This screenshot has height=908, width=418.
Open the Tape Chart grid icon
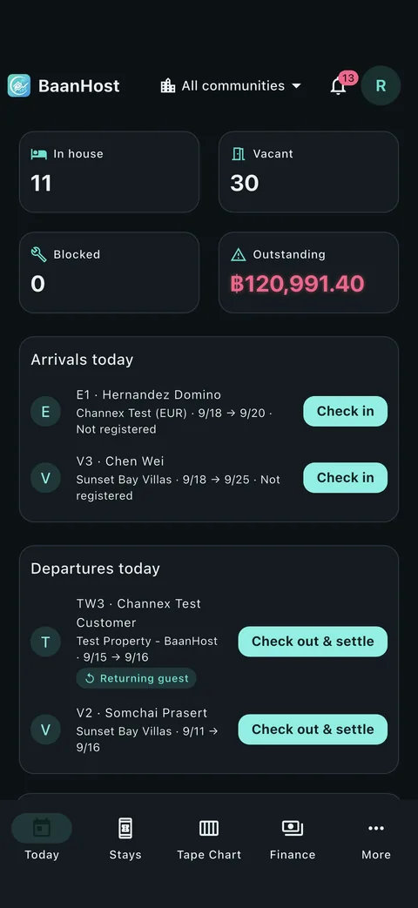click(209, 828)
